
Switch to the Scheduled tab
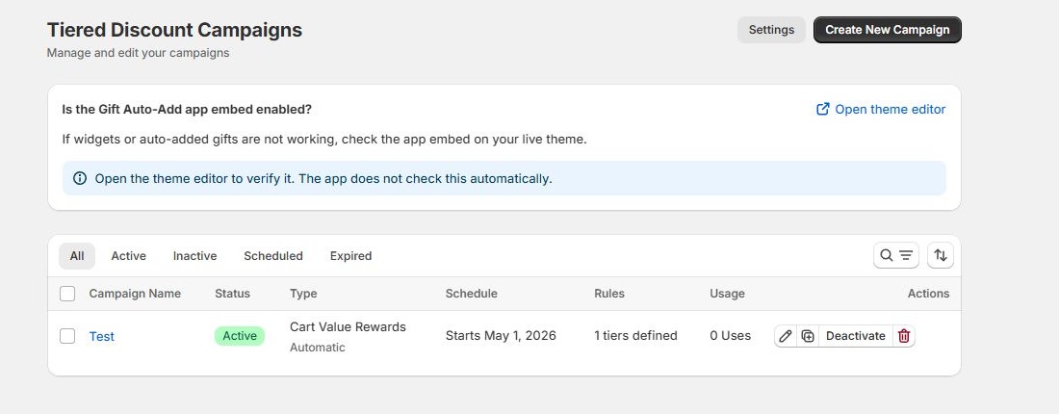272,256
